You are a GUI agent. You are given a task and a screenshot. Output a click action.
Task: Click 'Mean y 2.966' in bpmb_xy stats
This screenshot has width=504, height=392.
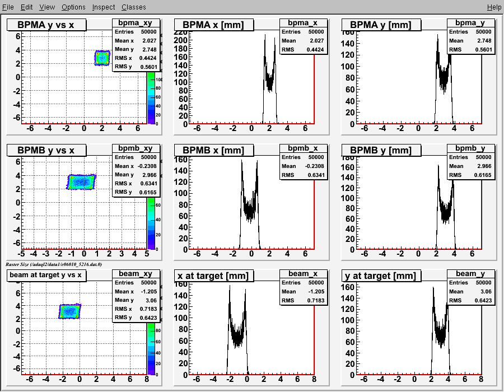(136, 175)
